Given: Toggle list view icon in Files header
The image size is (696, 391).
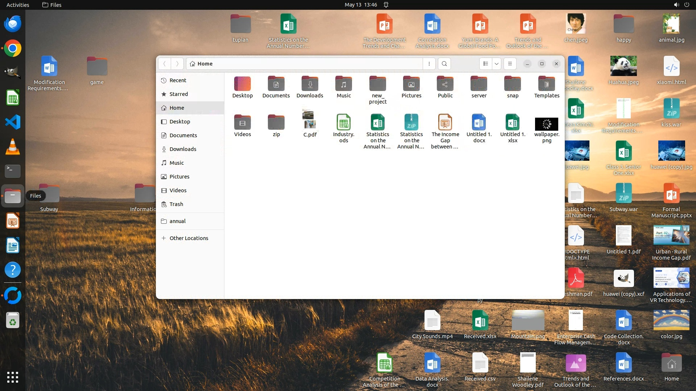Looking at the screenshot, I should pos(486,64).
